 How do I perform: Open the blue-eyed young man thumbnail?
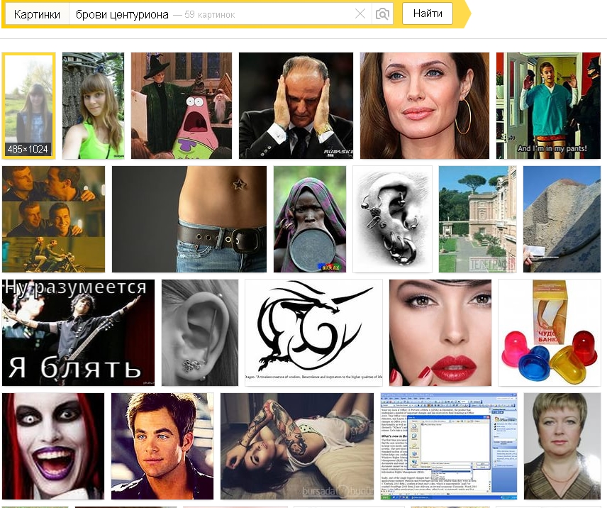[162, 446]
